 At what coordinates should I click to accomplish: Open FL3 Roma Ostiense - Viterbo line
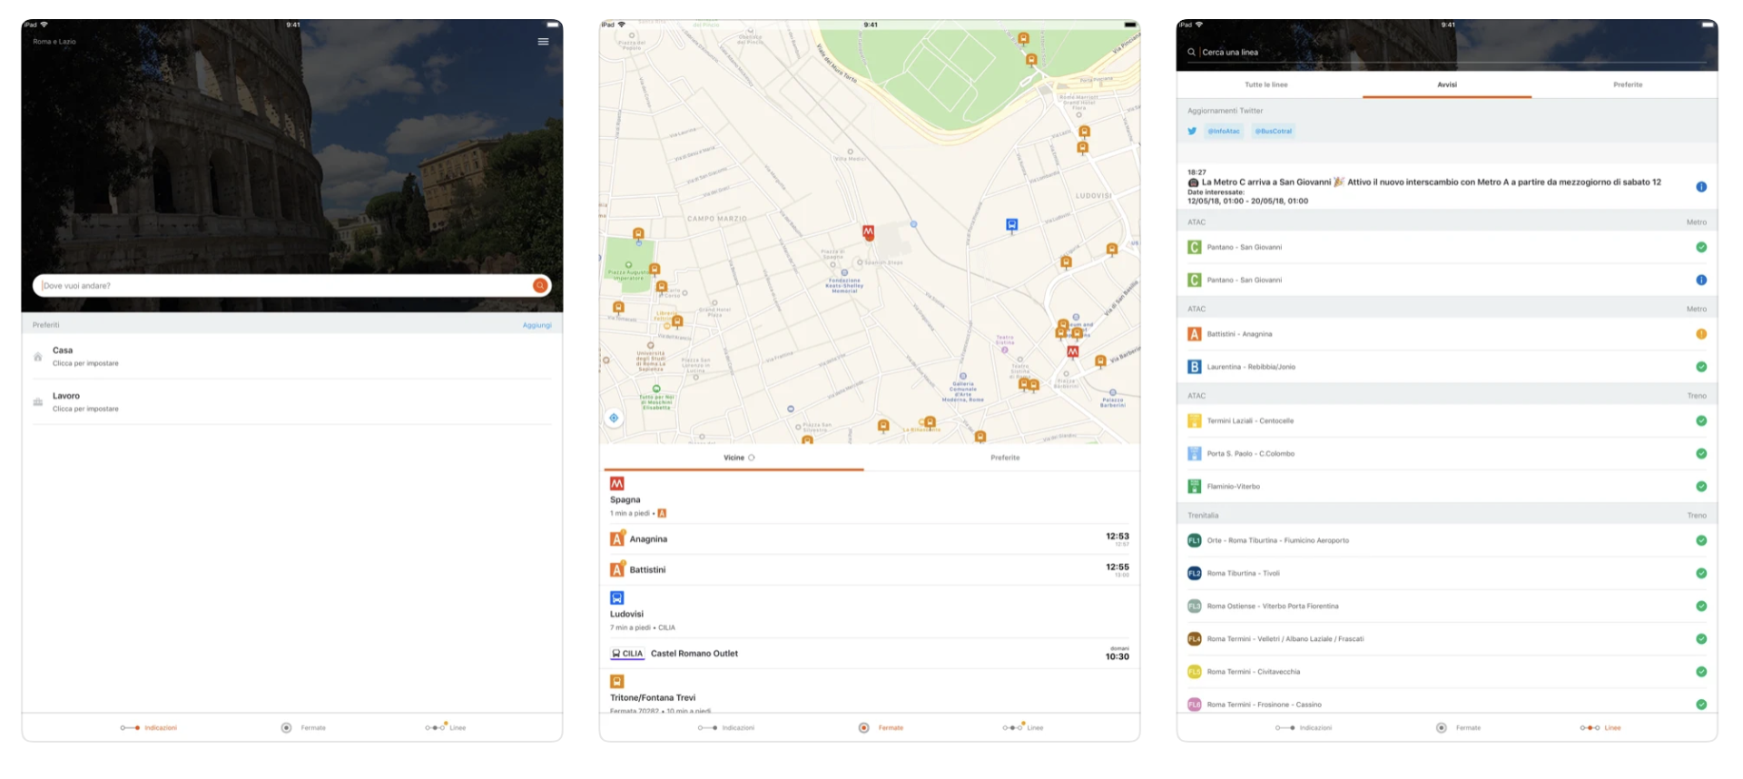1447,606
